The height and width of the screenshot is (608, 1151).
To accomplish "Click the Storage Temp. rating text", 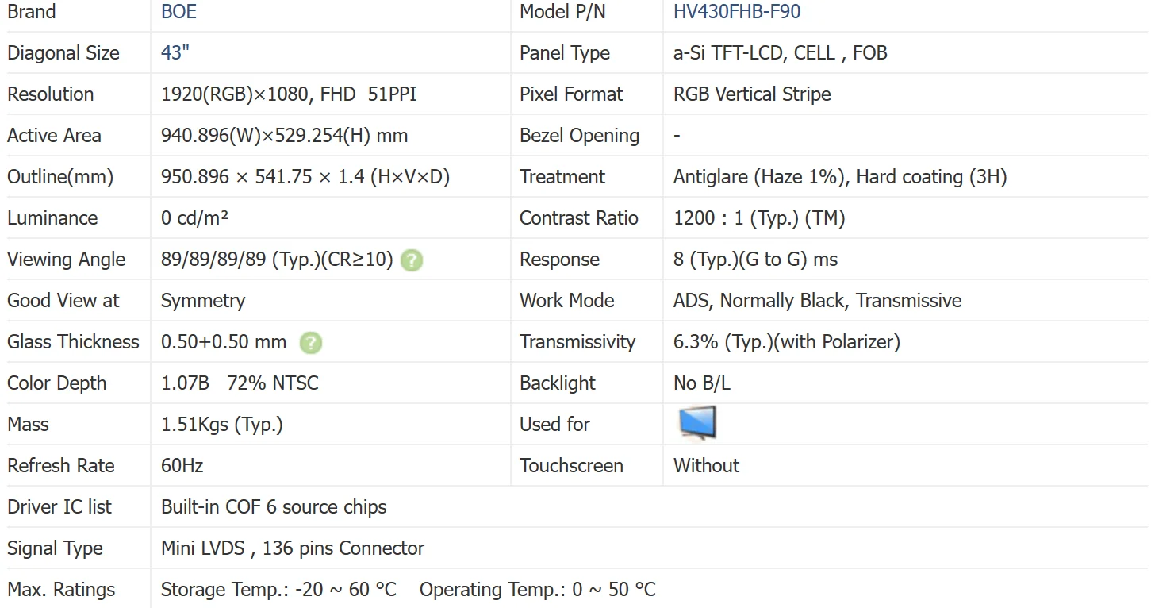I will (278, 590).
